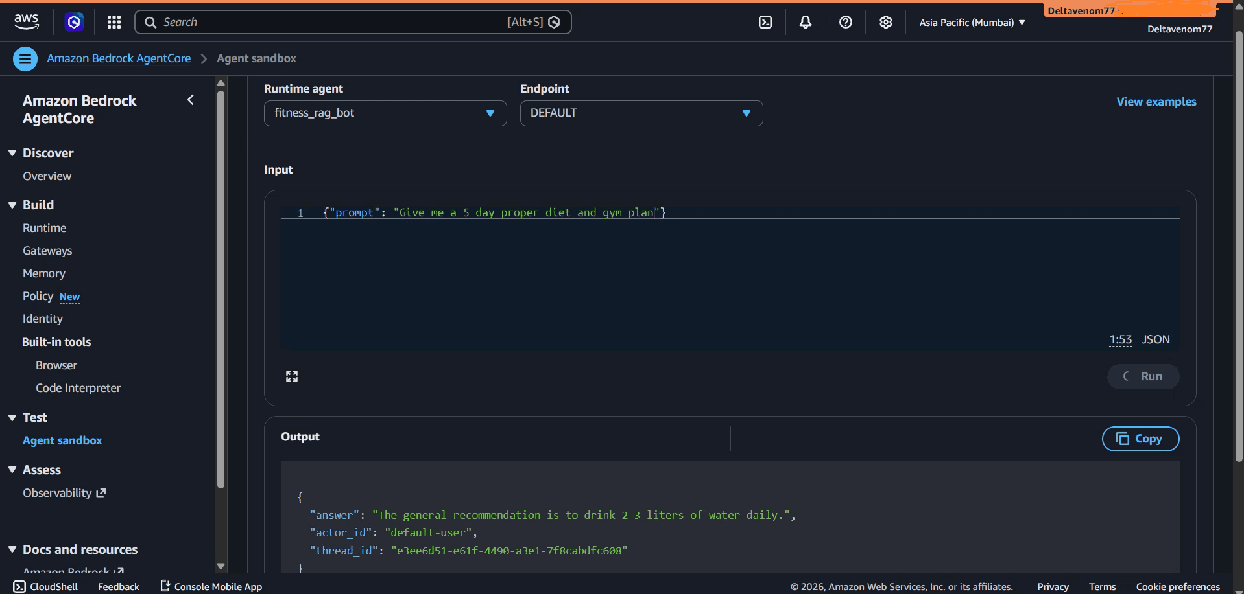The height and width of the screenshot is (594, 1244).
Task: Collapse the Assess navigation section
Action: tap(12, 470)
